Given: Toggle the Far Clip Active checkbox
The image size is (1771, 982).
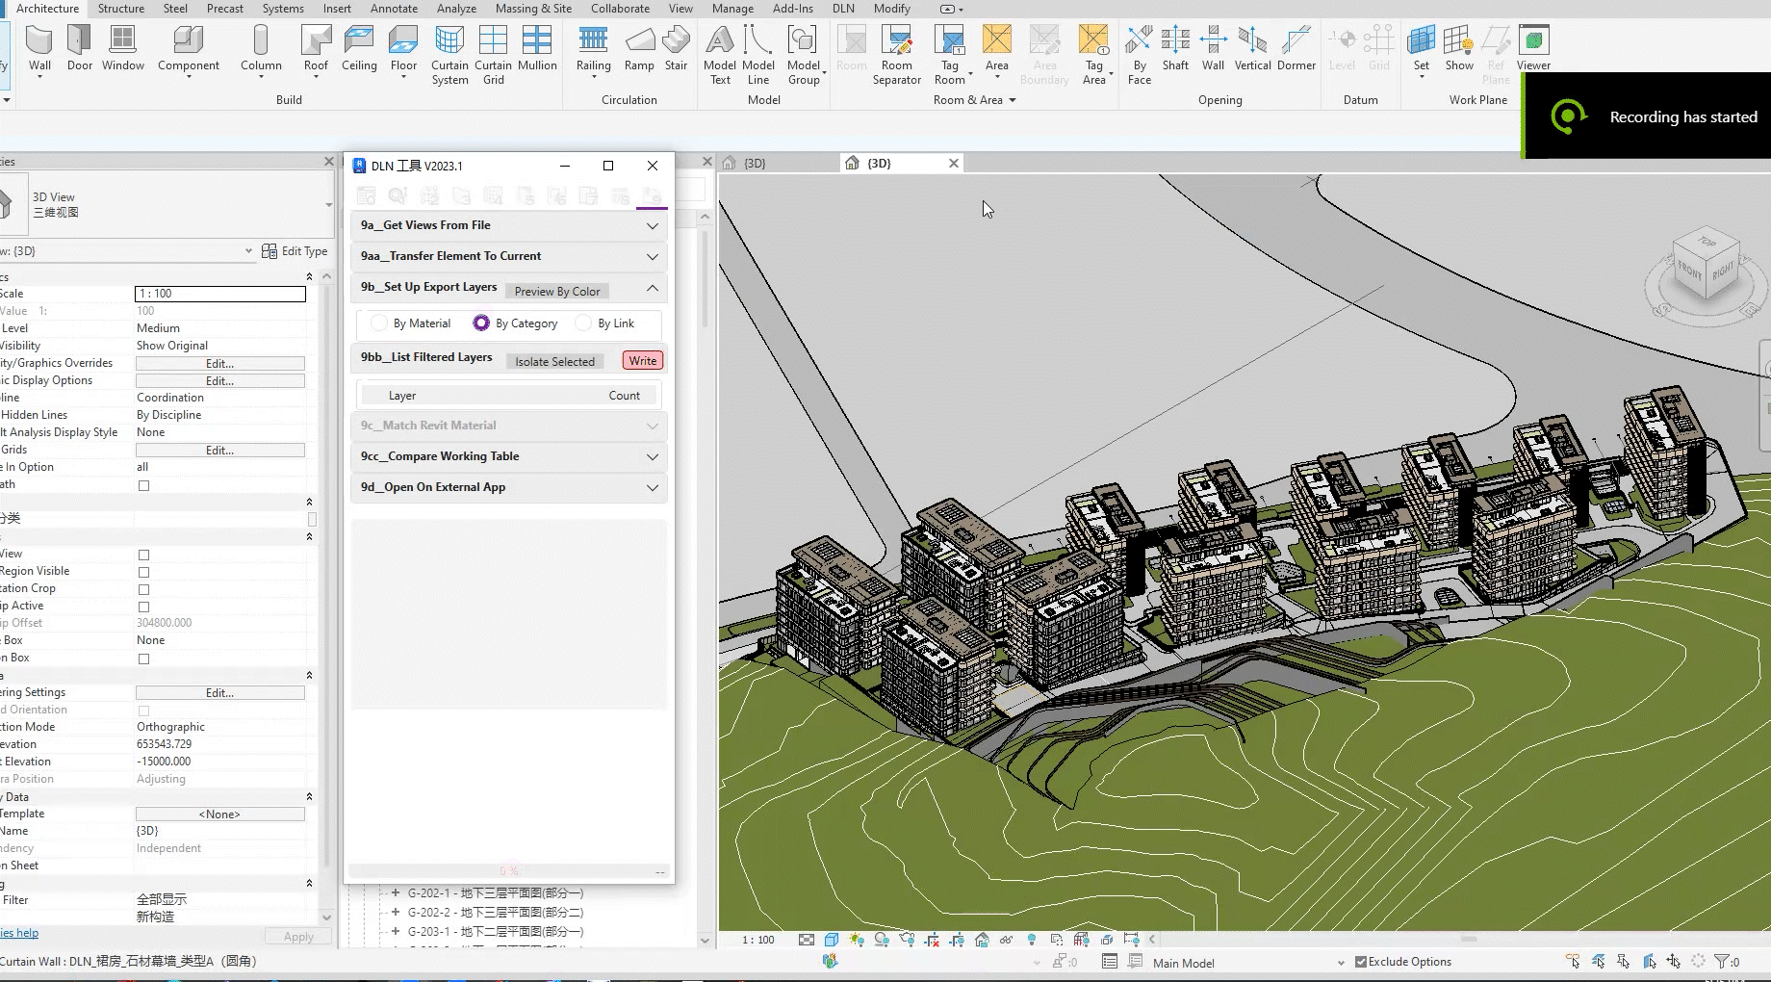Looking at the screenshot, I should point(143,607).
